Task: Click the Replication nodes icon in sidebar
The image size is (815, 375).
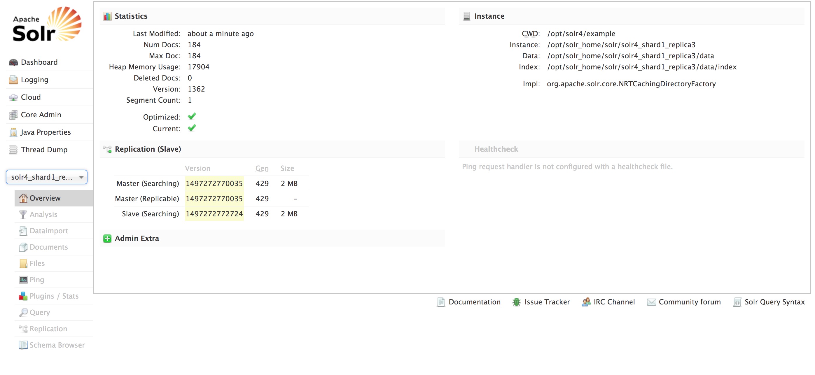Action: (23, 329)
